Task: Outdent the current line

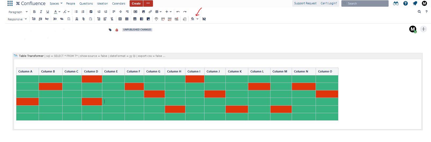Action: [99, 12]
